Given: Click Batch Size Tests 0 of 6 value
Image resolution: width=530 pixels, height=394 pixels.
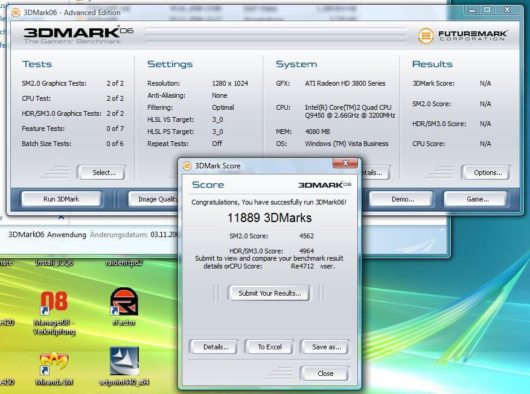Looking at the screenshot, I should pyautogui.click(x=115, y=144).
